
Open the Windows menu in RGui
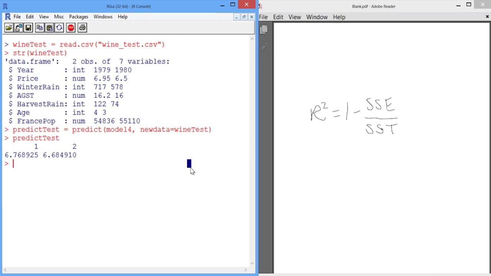pos(103,17)
